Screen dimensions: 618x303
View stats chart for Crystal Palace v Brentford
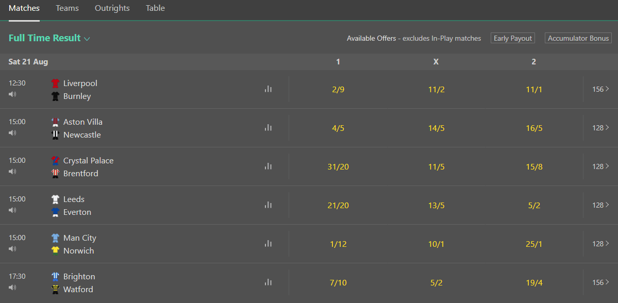(268, 166)
